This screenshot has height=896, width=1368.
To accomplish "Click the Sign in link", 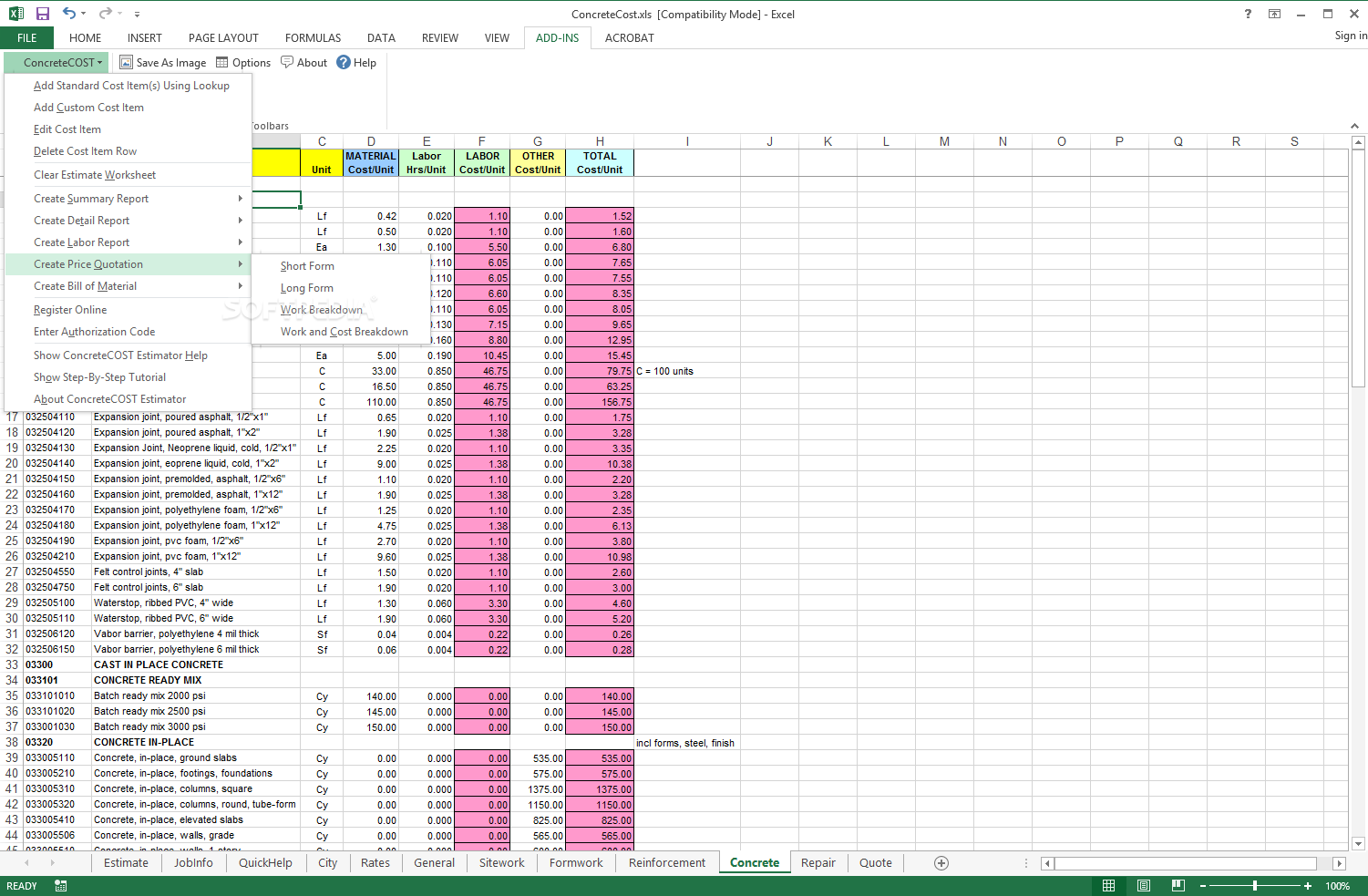I will tap(1351, 36).
